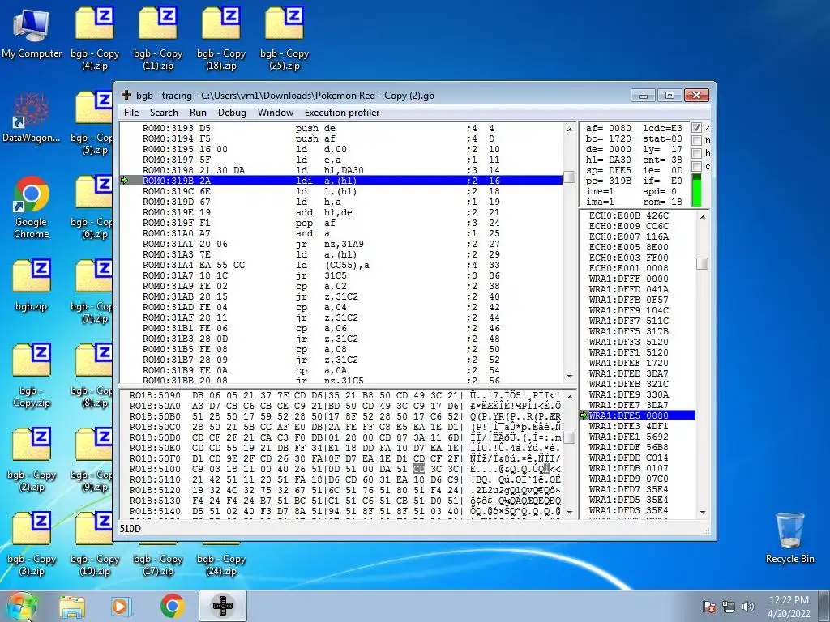Click the af= 0080 register value
This screenshot has width=830, height=622.
click(609, 128)
